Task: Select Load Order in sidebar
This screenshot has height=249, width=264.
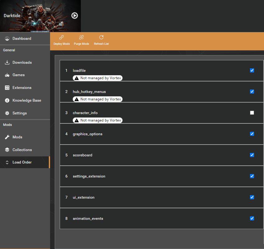Action: tap(22, 162)
